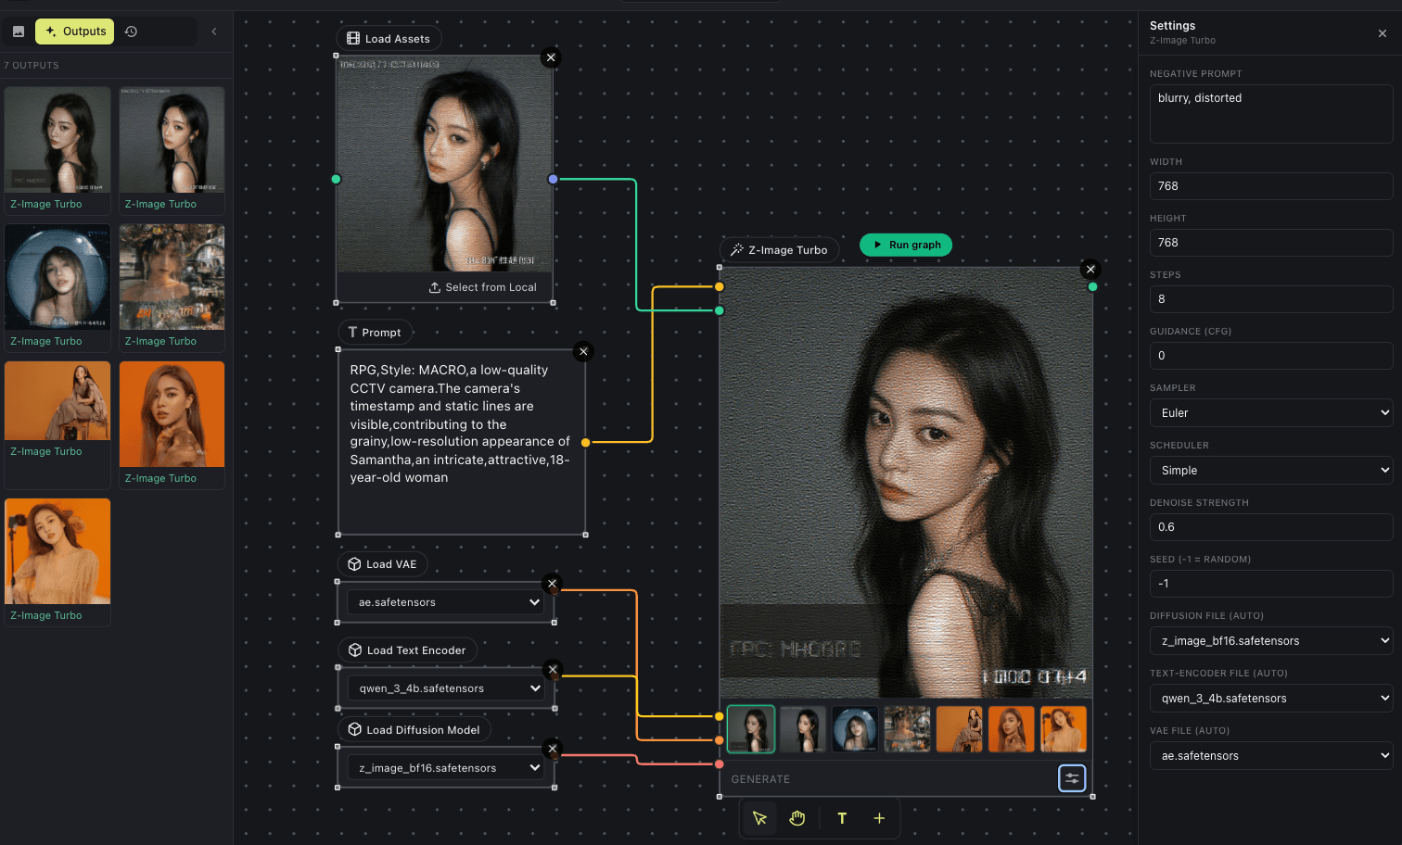Viewport: 1402px width, 845px height.
Task: Remove the Load Diffusion Model node
Action: (553, 749)
